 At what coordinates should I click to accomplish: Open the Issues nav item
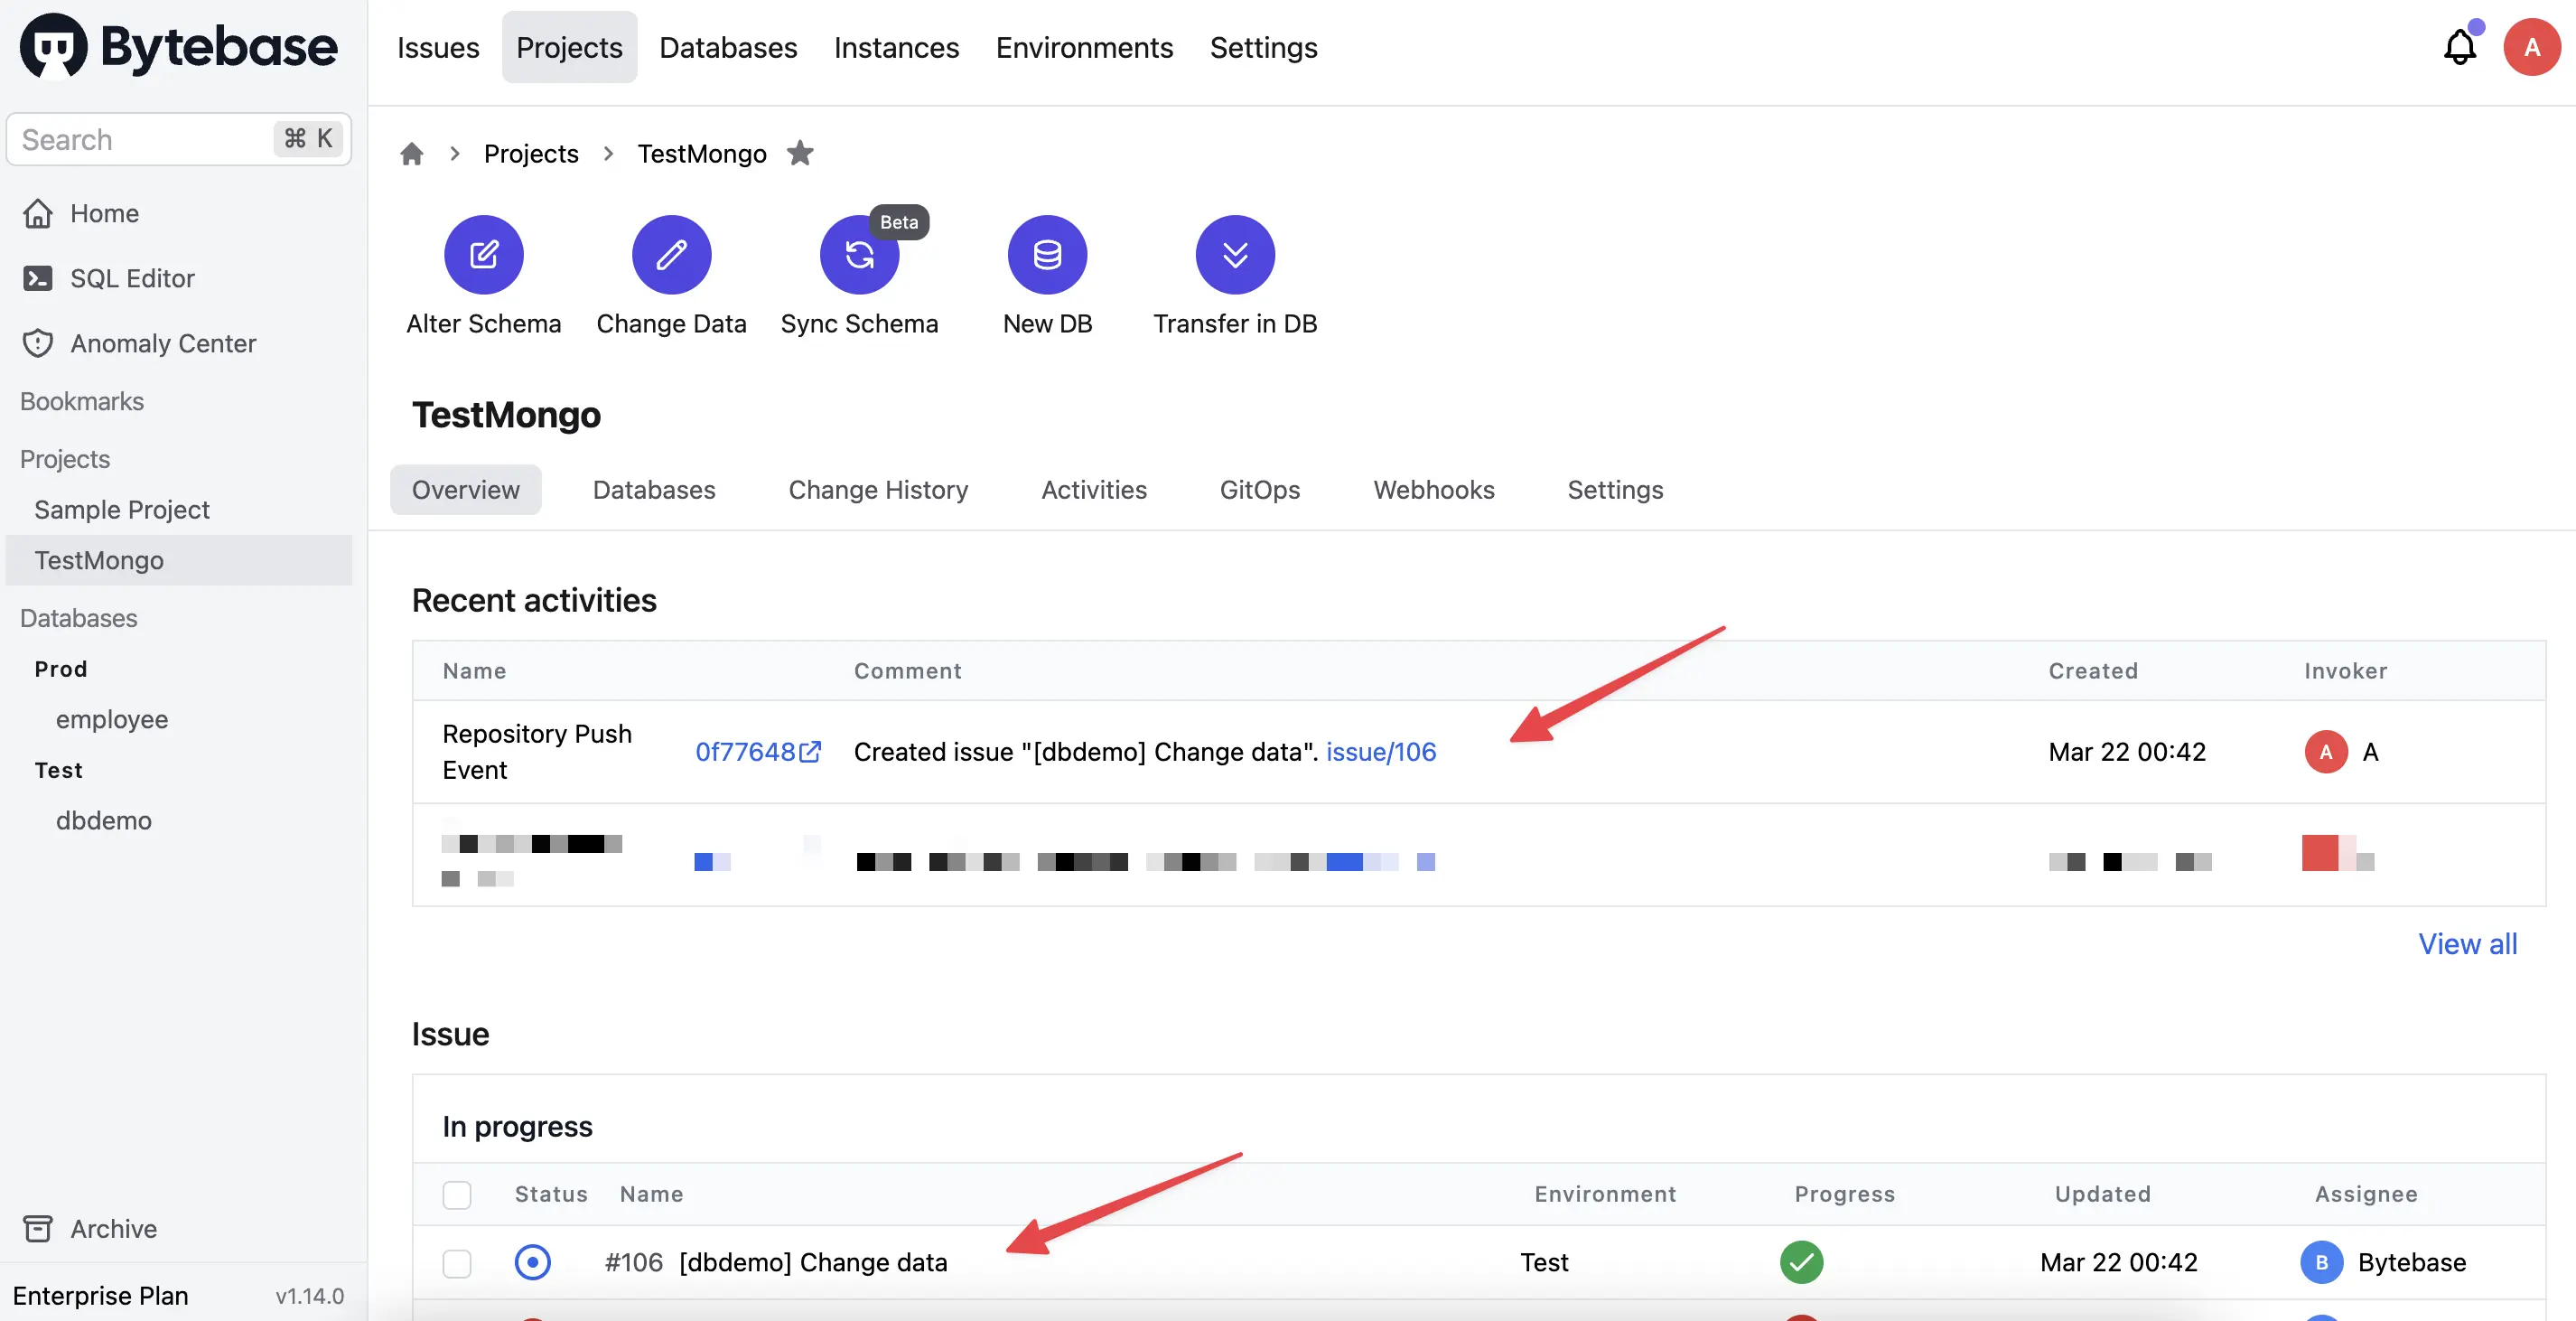click(x=438, y=47)
